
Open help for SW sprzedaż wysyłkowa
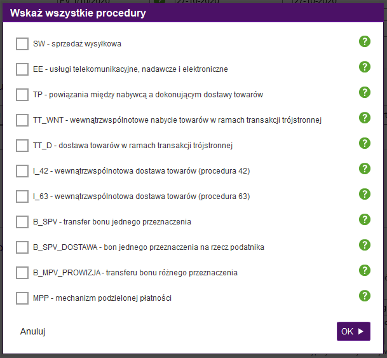point(365,41)
